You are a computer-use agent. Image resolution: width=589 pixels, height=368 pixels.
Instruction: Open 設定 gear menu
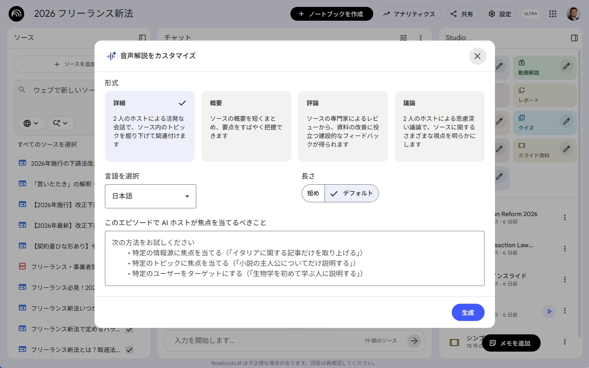[x=500, y=14]
